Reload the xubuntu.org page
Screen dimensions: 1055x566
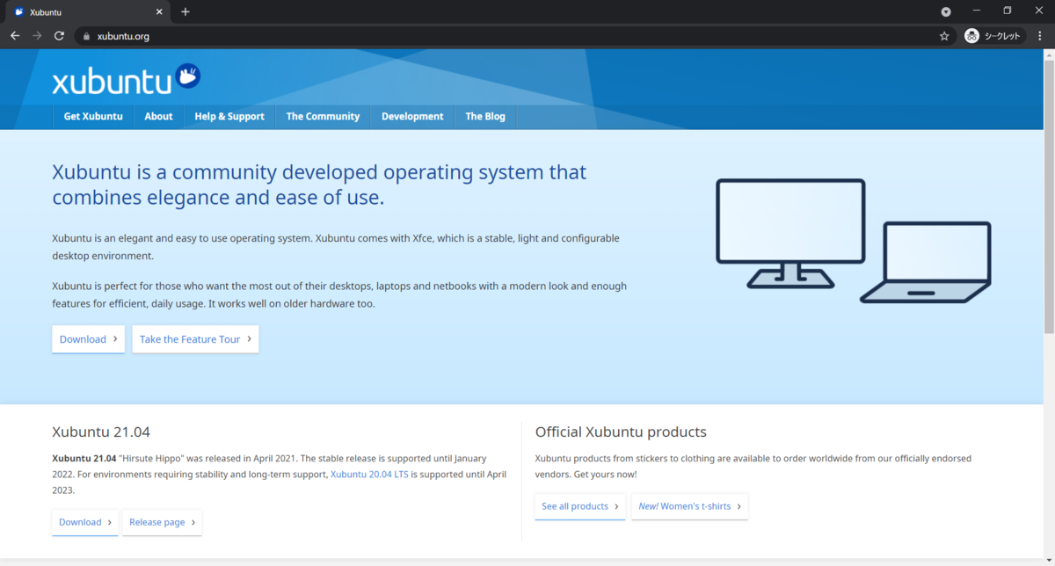59,36
